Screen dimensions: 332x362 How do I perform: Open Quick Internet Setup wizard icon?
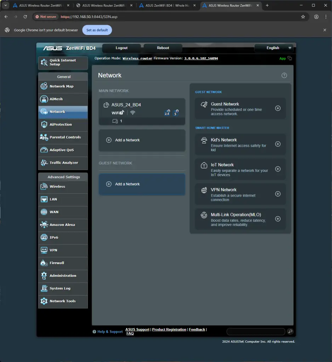pyautogui.click(x=44, y=62)
